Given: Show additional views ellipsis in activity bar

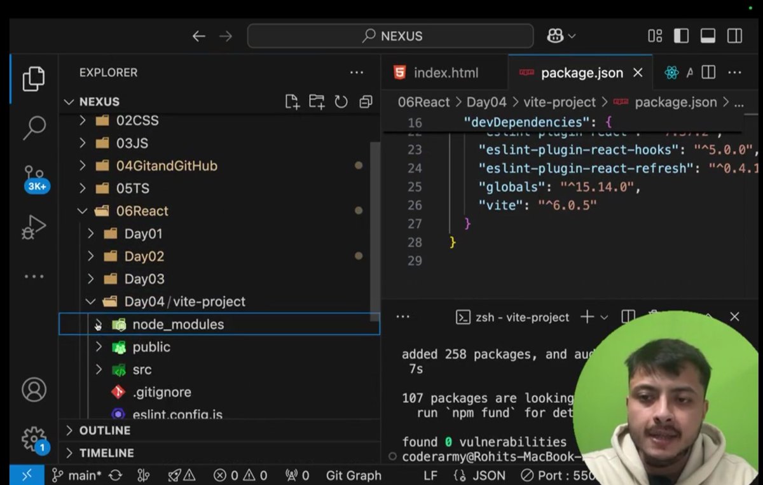Looking at the screenshot, I should [x=34, y=276].
